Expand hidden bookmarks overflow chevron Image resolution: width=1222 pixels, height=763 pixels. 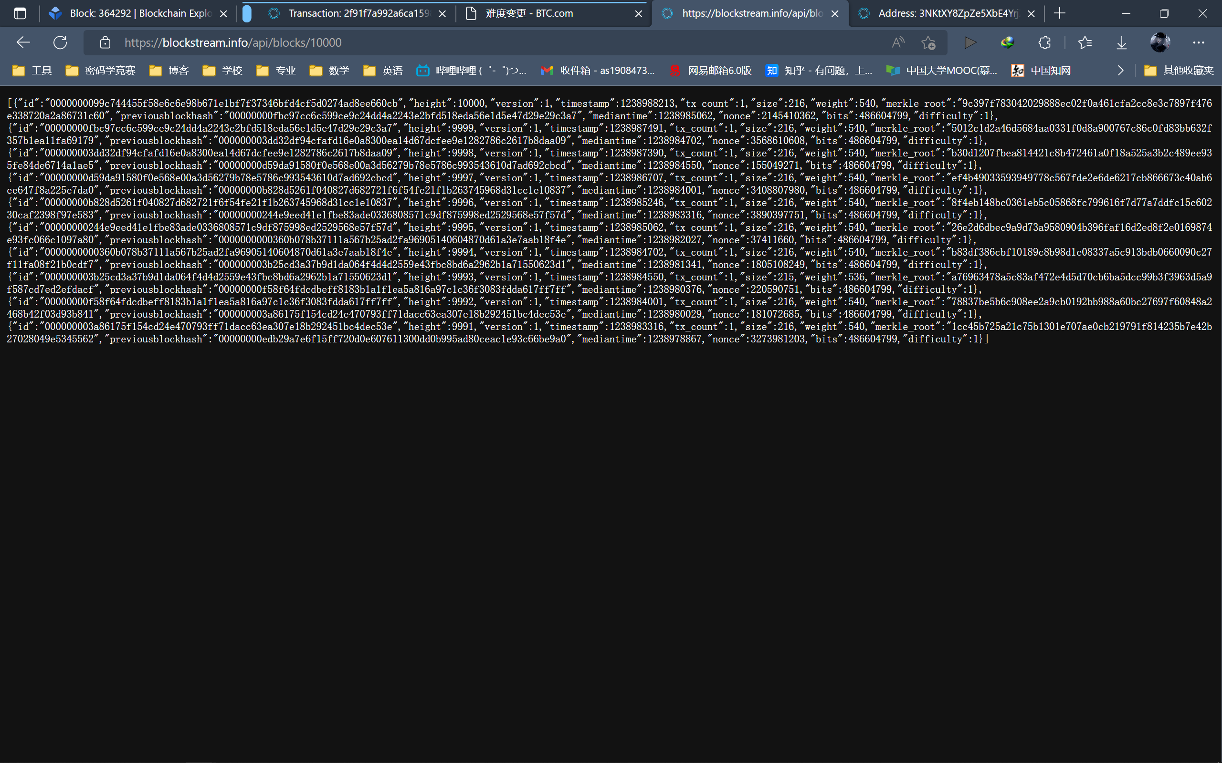point(1120,70)
